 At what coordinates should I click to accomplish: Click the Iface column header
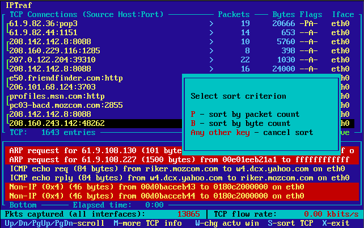(342, 14)
